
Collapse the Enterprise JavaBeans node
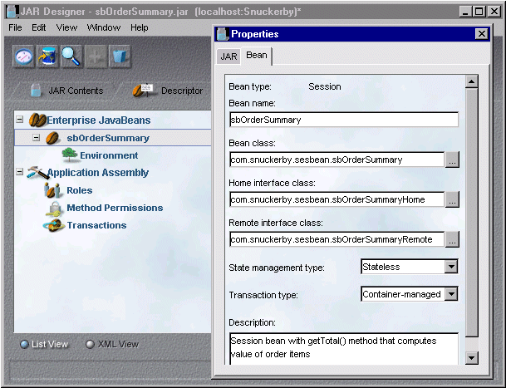pyautogui.click(x=20, y=120)
